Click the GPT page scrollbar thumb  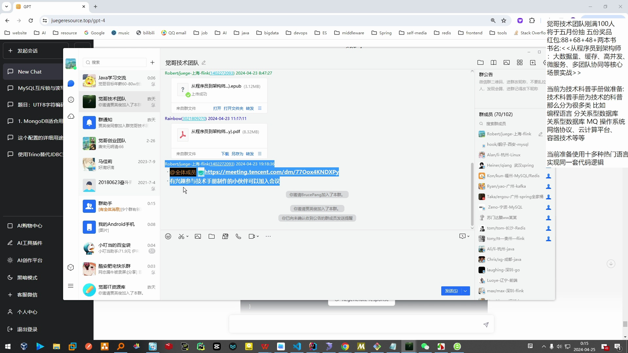click(625, 324)
